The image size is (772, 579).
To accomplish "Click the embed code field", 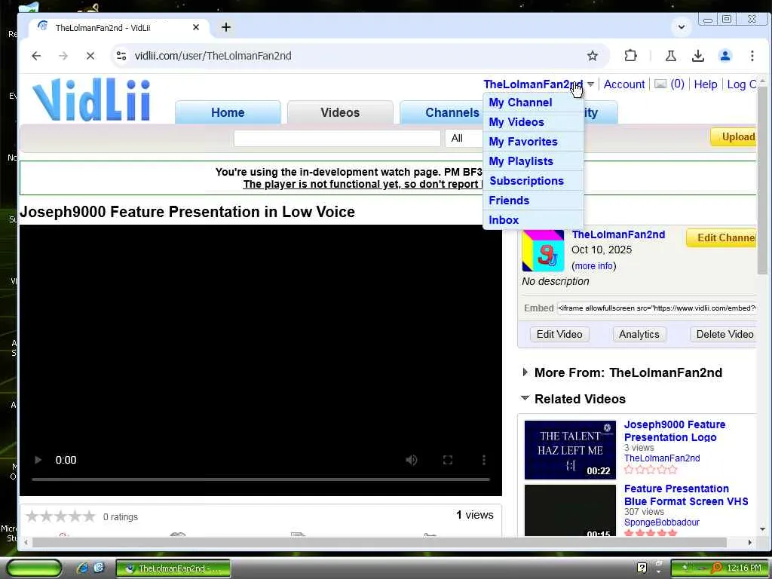I will coord(657,308).
